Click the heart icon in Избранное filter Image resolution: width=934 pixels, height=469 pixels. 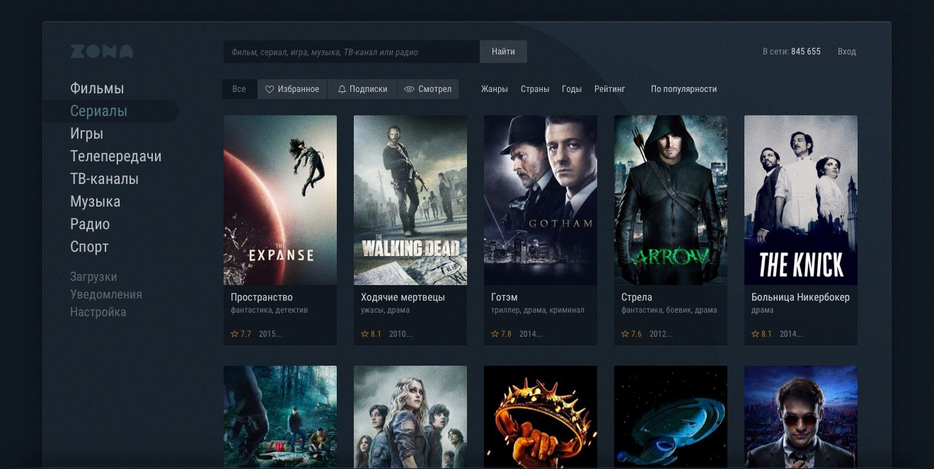270,89
